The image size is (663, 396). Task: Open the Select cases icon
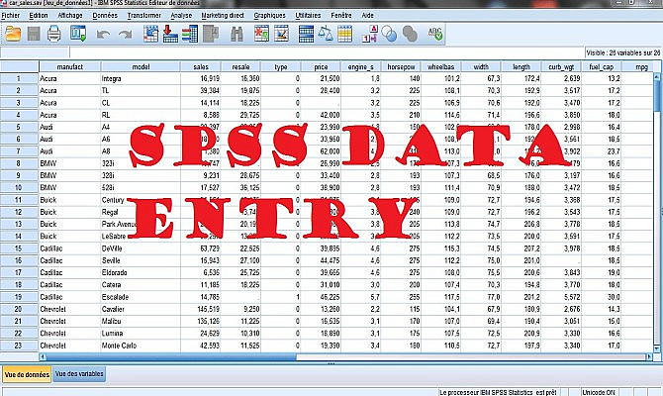pyautogui.click(x=344, y=34)
